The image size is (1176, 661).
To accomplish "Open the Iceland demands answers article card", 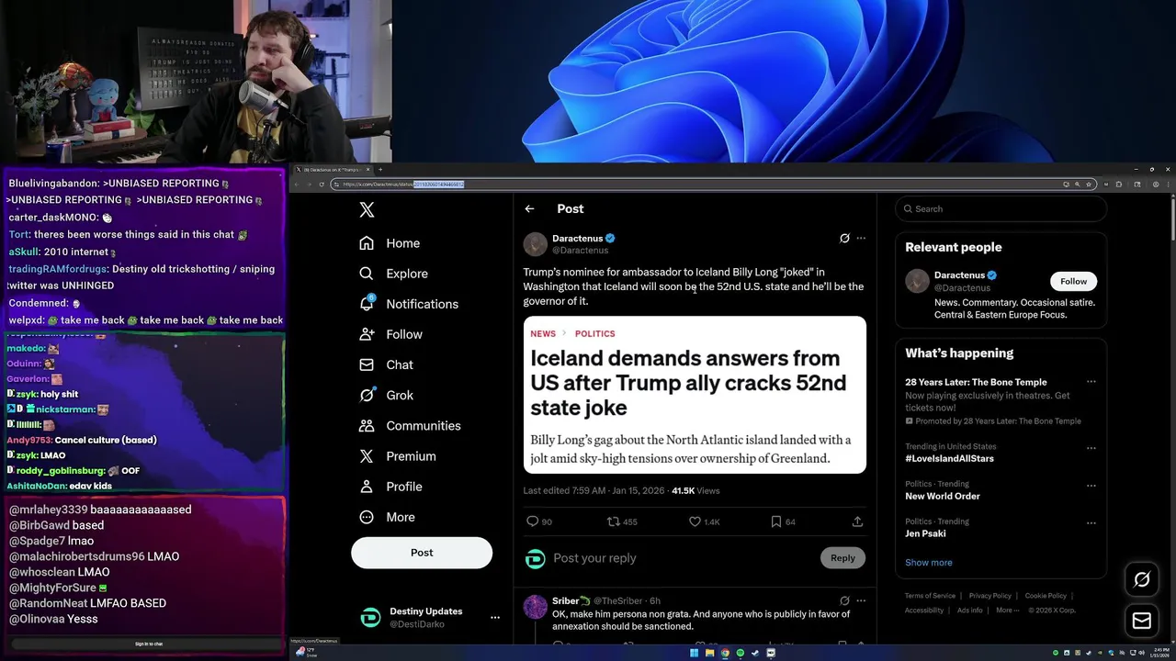I will click(x=695, y=395).
